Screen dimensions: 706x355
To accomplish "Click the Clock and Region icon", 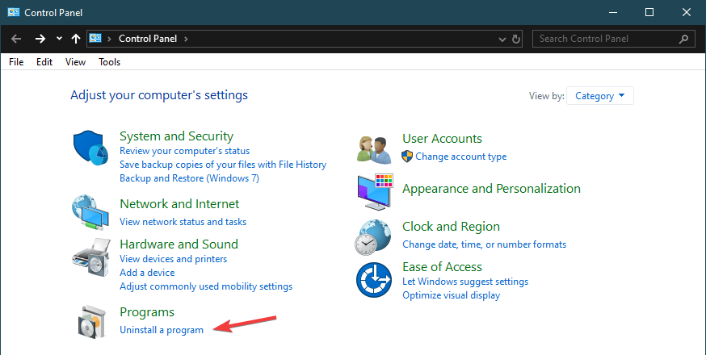I will coord(374,236).
